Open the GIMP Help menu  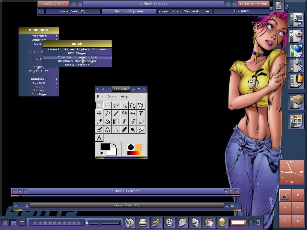124,97
